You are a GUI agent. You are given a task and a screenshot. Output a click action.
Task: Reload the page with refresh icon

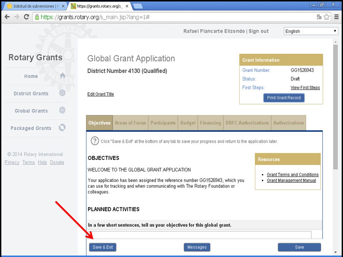(26, 17)
